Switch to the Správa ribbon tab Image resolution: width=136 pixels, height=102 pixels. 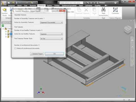click(x=49, y=6)
